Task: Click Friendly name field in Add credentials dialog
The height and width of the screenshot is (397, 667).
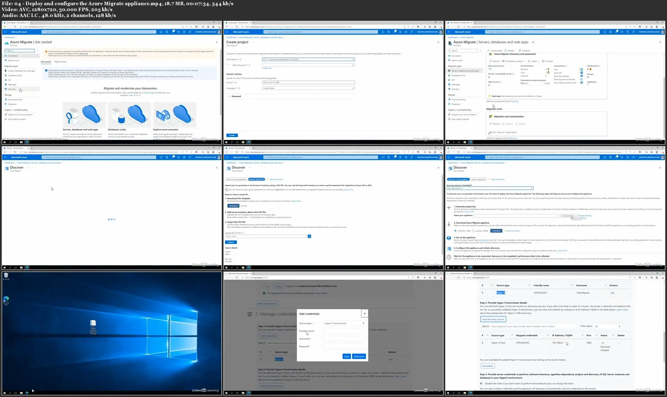Action: pos(344,331)
